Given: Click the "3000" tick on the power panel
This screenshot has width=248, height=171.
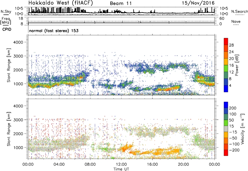Looking at the screenshot, I should pos(18,56).
